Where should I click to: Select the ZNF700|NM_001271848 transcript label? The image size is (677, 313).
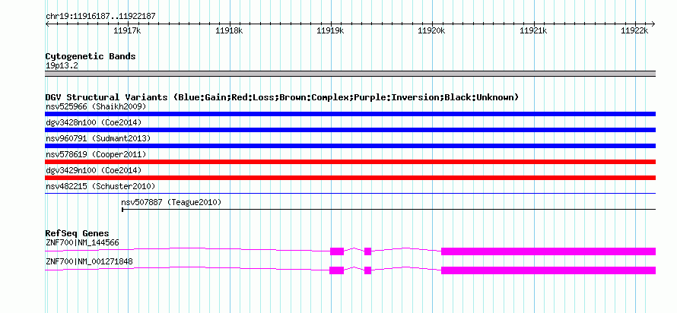point(89,261)
